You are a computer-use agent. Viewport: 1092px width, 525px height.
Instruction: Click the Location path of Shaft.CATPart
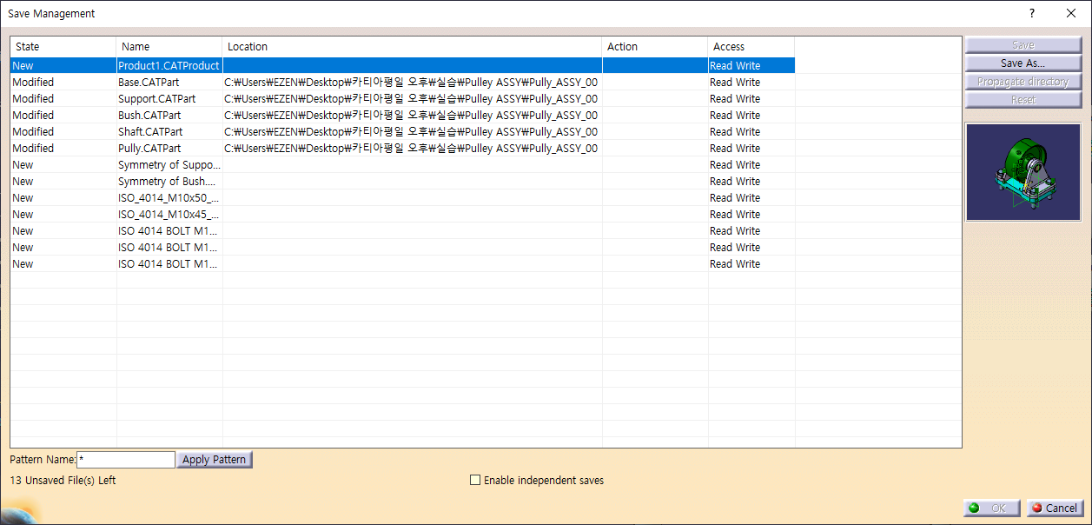411,131
